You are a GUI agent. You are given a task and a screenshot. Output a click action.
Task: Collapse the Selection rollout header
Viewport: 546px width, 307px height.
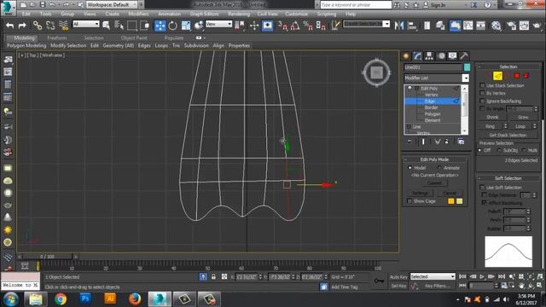[x=508, y=67]
